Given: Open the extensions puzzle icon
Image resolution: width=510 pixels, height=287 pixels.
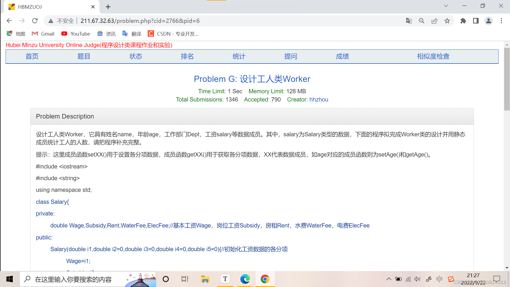Looking at the screenshot, I should coord(463,21).
